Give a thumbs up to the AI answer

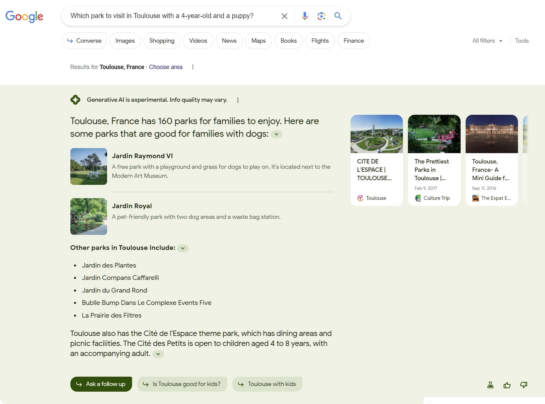[507, 385]
